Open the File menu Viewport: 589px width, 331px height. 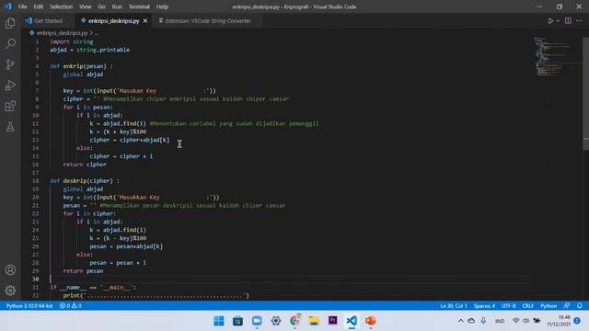pos(22,6)
